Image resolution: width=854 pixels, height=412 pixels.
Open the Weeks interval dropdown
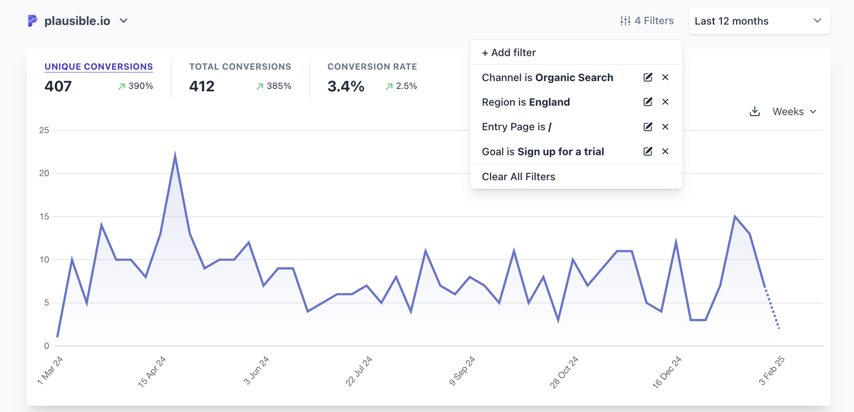[x=794, y=111]
